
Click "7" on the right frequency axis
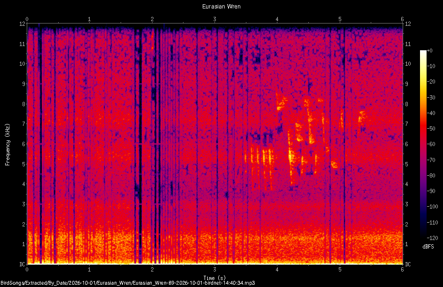click(406, 124)
